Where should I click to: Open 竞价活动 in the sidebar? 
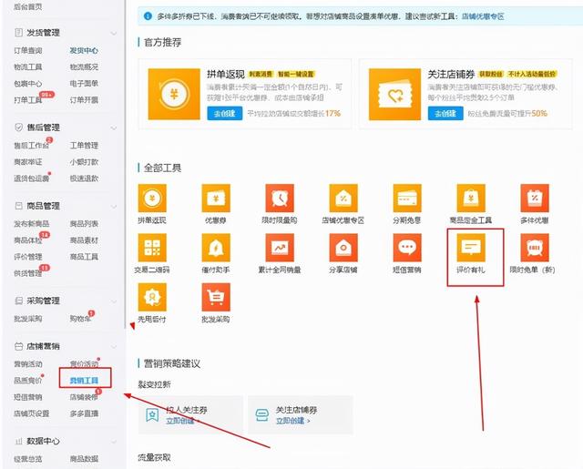point(84,364)
